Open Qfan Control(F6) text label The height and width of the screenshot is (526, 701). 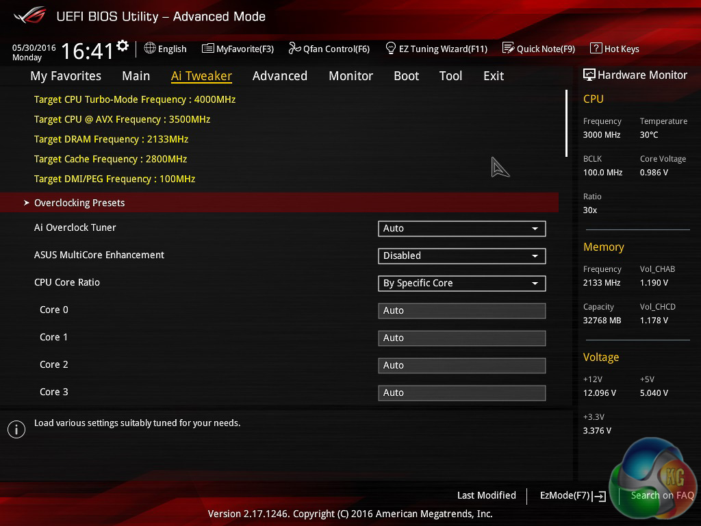[x=336, y=49]
